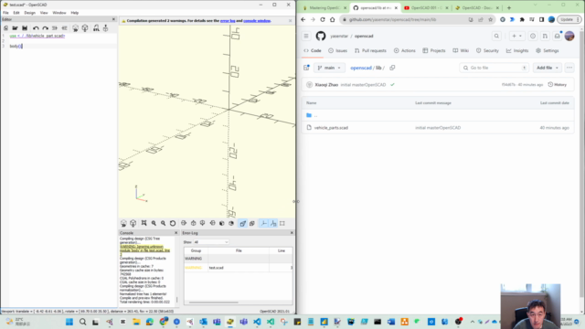The width and height of the screenshot is (585, 329).
Task: Export as STL from editor toolbar
Action: point(96,28)
